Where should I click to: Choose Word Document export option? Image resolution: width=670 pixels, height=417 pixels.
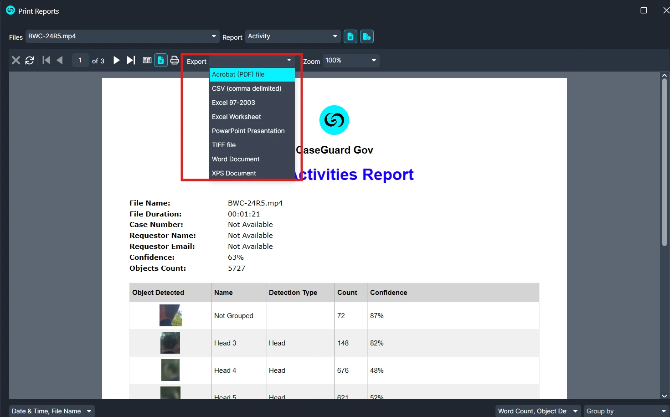pos(252,159)
